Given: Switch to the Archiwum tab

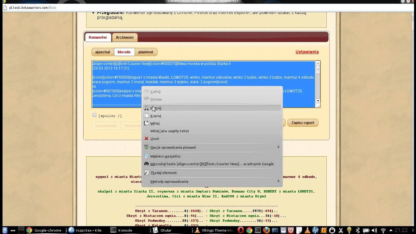Looking at the screenshot, I should pyautogui.click(x=125, y=37).
